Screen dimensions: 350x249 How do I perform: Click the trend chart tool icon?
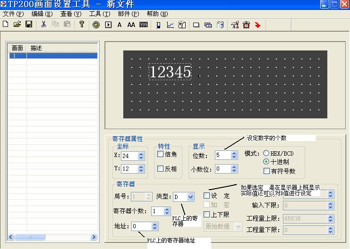(x=170, y=25)
